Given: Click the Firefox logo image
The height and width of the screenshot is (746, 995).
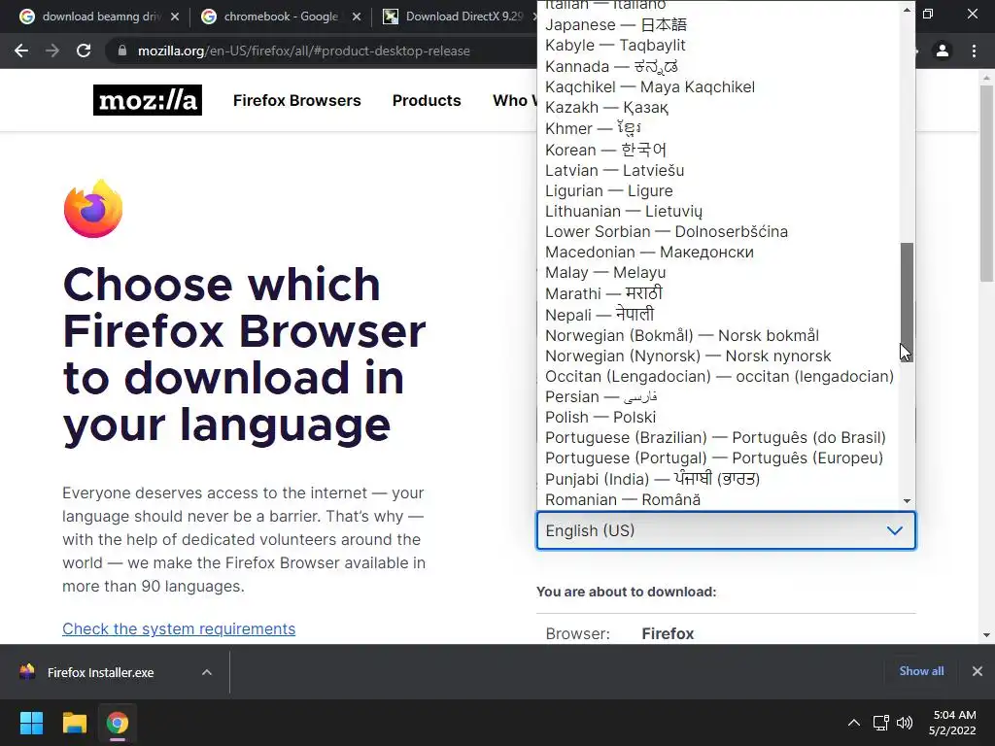Looking at the screenshot, I should 93,209.
